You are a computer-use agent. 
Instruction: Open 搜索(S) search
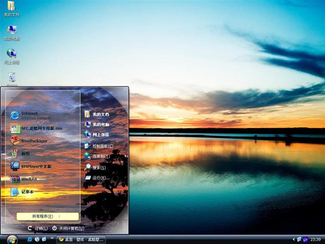[x=95, y=167]
